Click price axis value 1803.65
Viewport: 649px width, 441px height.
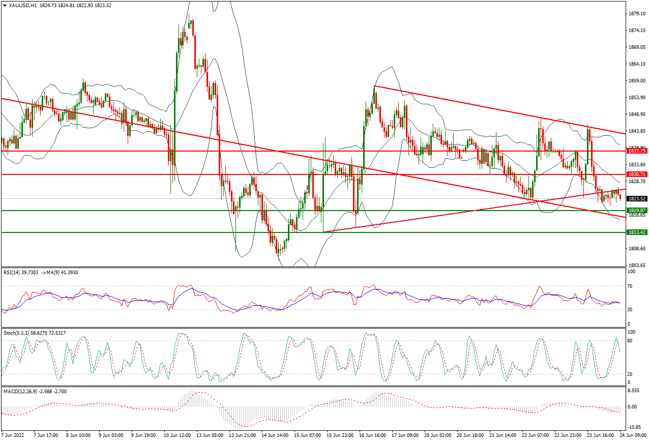(x=637, y=266)
